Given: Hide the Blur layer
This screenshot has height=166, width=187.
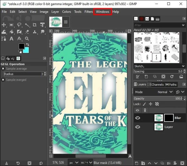Looking at the screenshot, I should click(137, 118).
